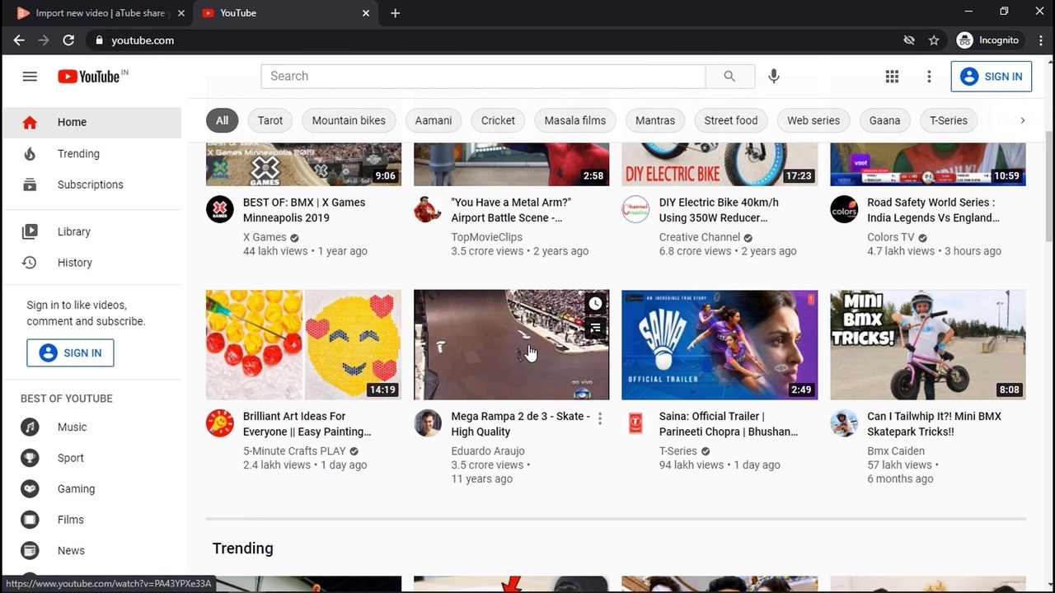This screenshot has height=593, width=1055.
Task: Open News under Best of YouTube
Action: [91, 551]
